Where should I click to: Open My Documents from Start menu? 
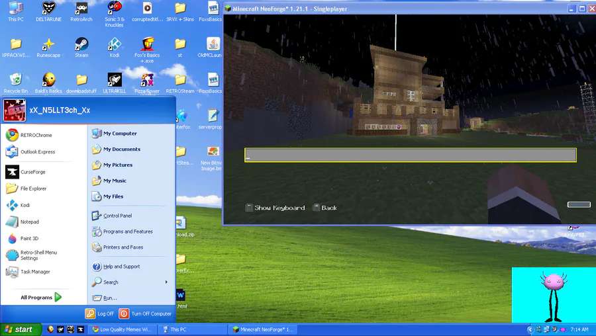116,149
